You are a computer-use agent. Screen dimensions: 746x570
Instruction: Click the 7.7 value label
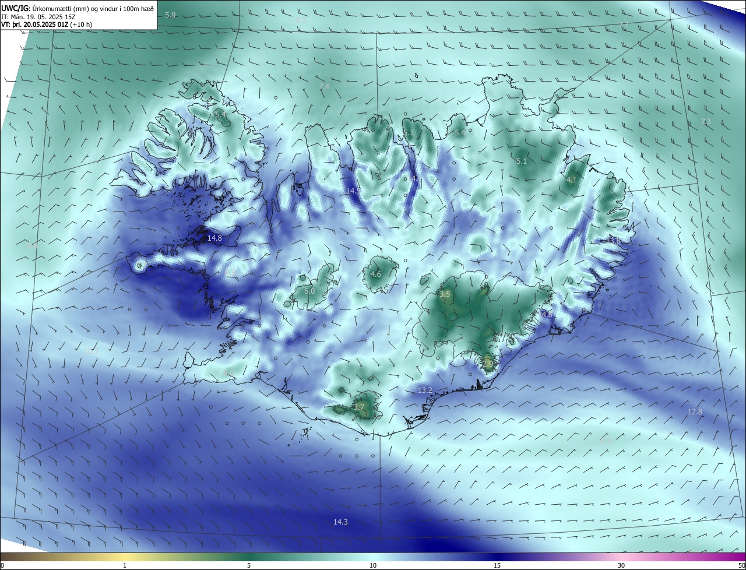(x=624, y=25)
